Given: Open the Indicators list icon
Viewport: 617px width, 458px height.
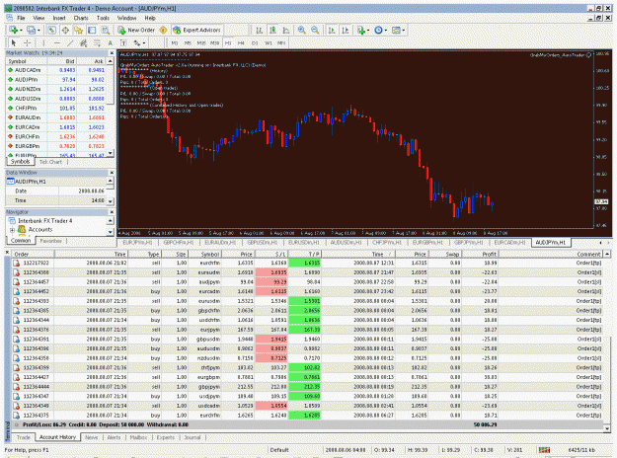Looking at the screenshot, I should coord(361,30).
